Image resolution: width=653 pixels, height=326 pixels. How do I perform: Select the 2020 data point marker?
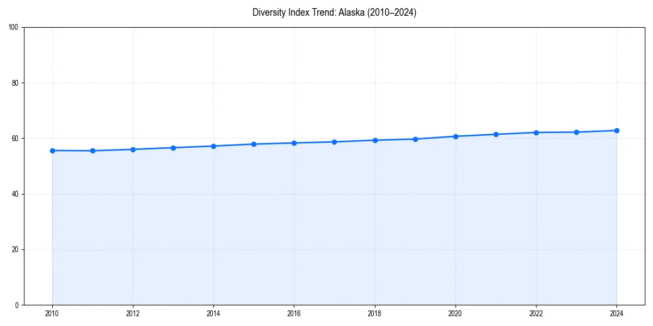pos(455,136)
